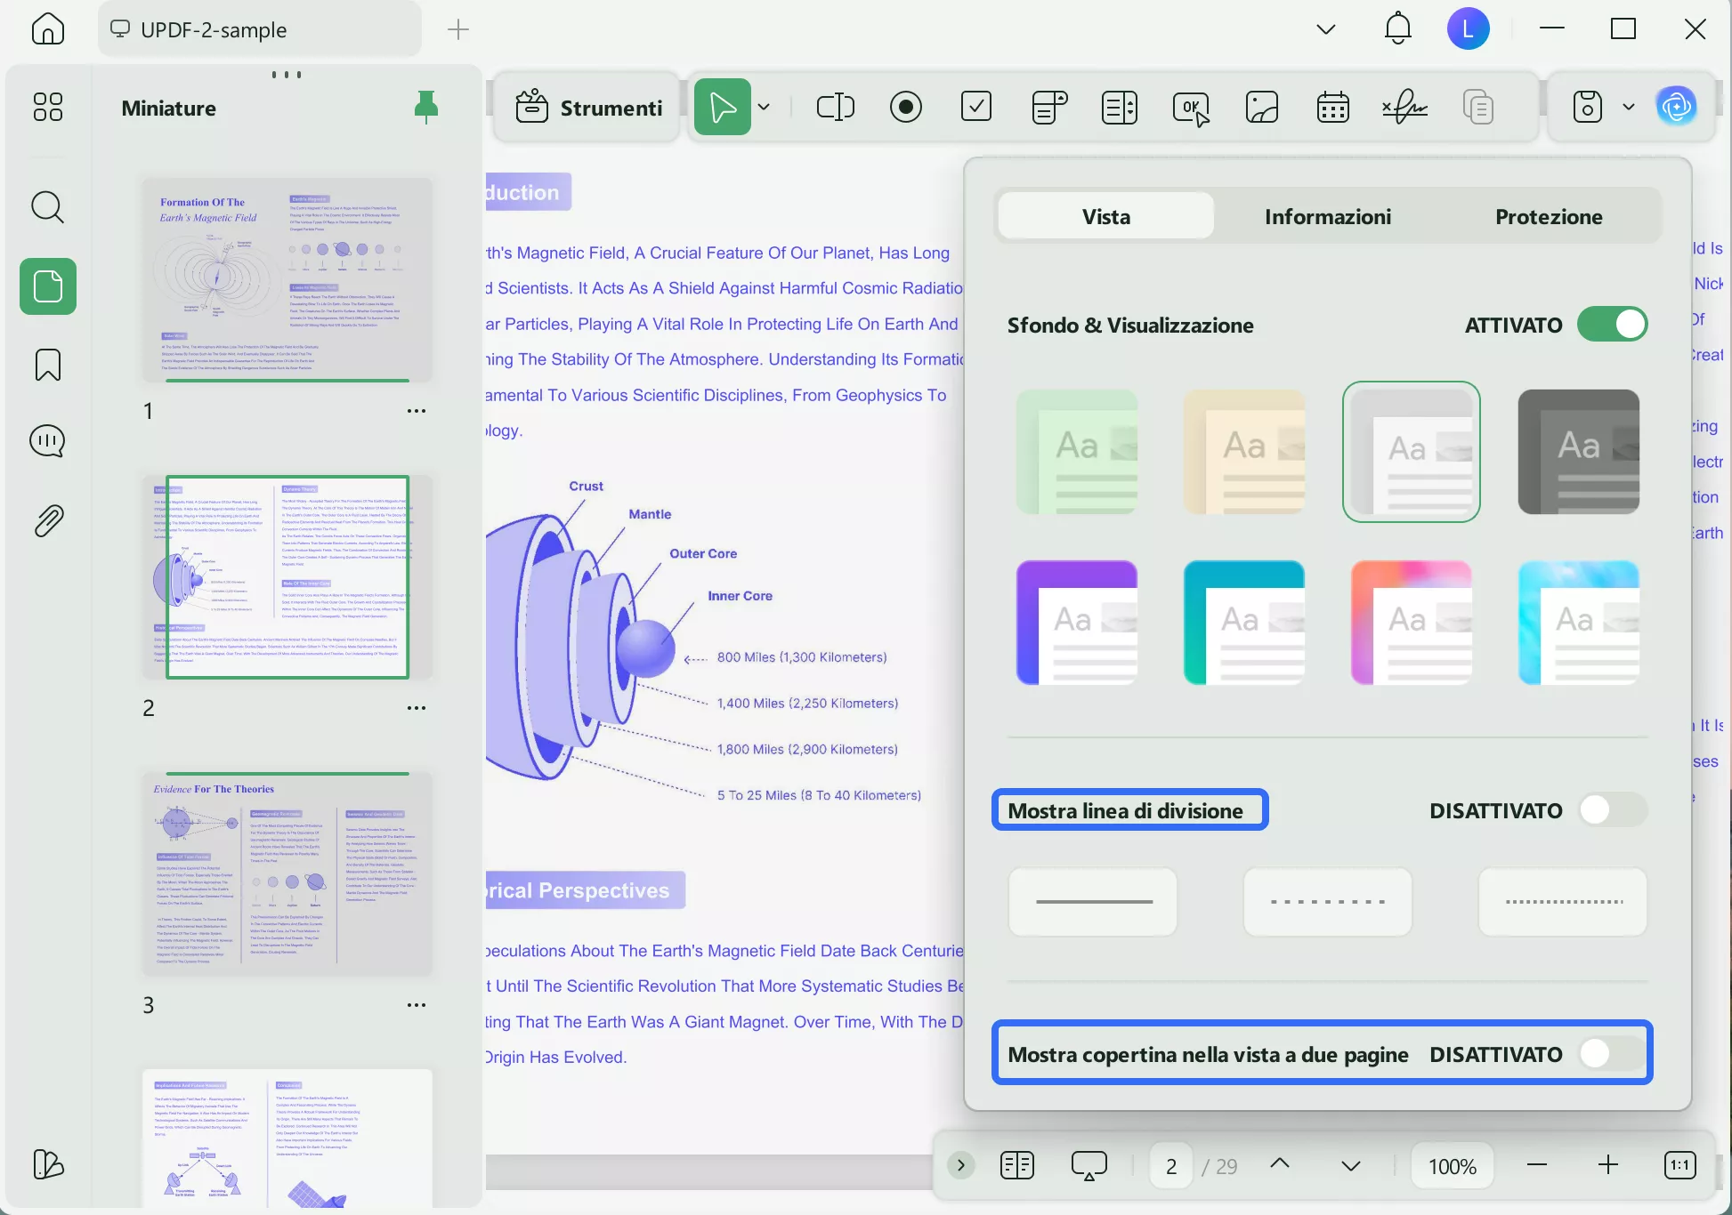Turn off Sfondo & Visualizzazione switch
This screenshot has width=1732, height=1215.
click(1612, 325)
